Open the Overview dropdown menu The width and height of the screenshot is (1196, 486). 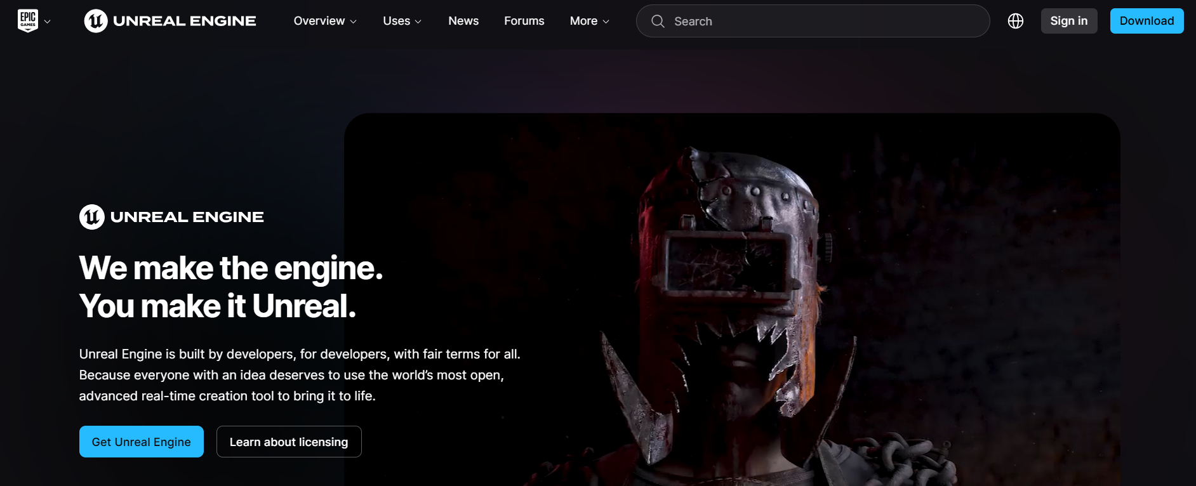325,21
